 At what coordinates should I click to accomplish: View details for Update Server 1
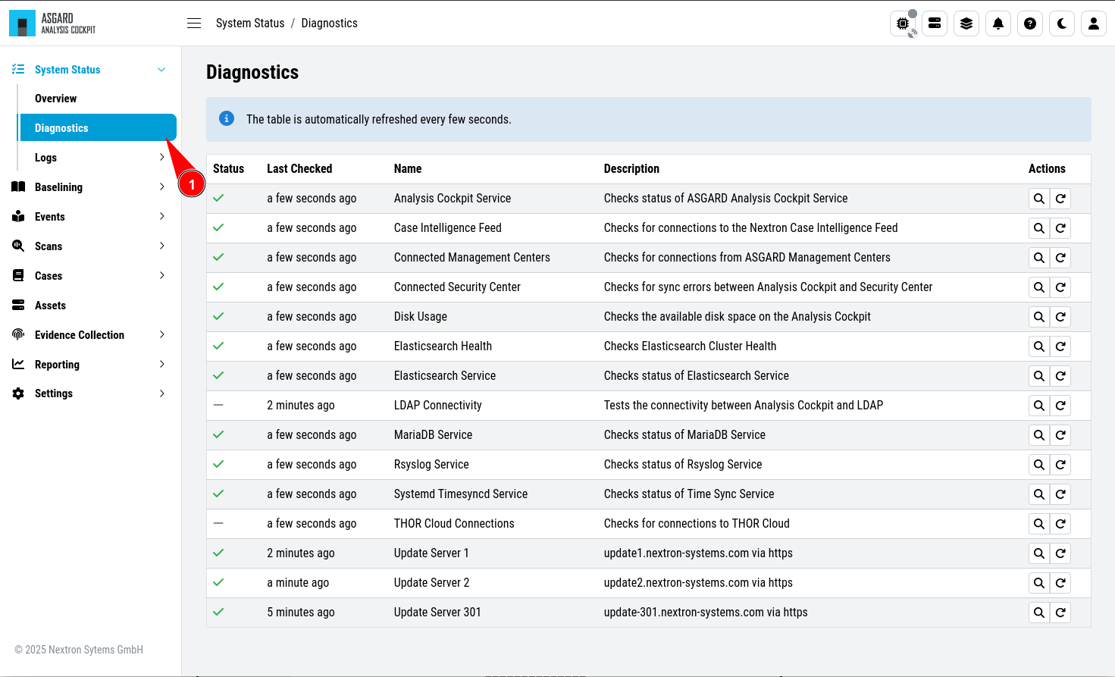pyautogui.click(x=1039, y=553)
